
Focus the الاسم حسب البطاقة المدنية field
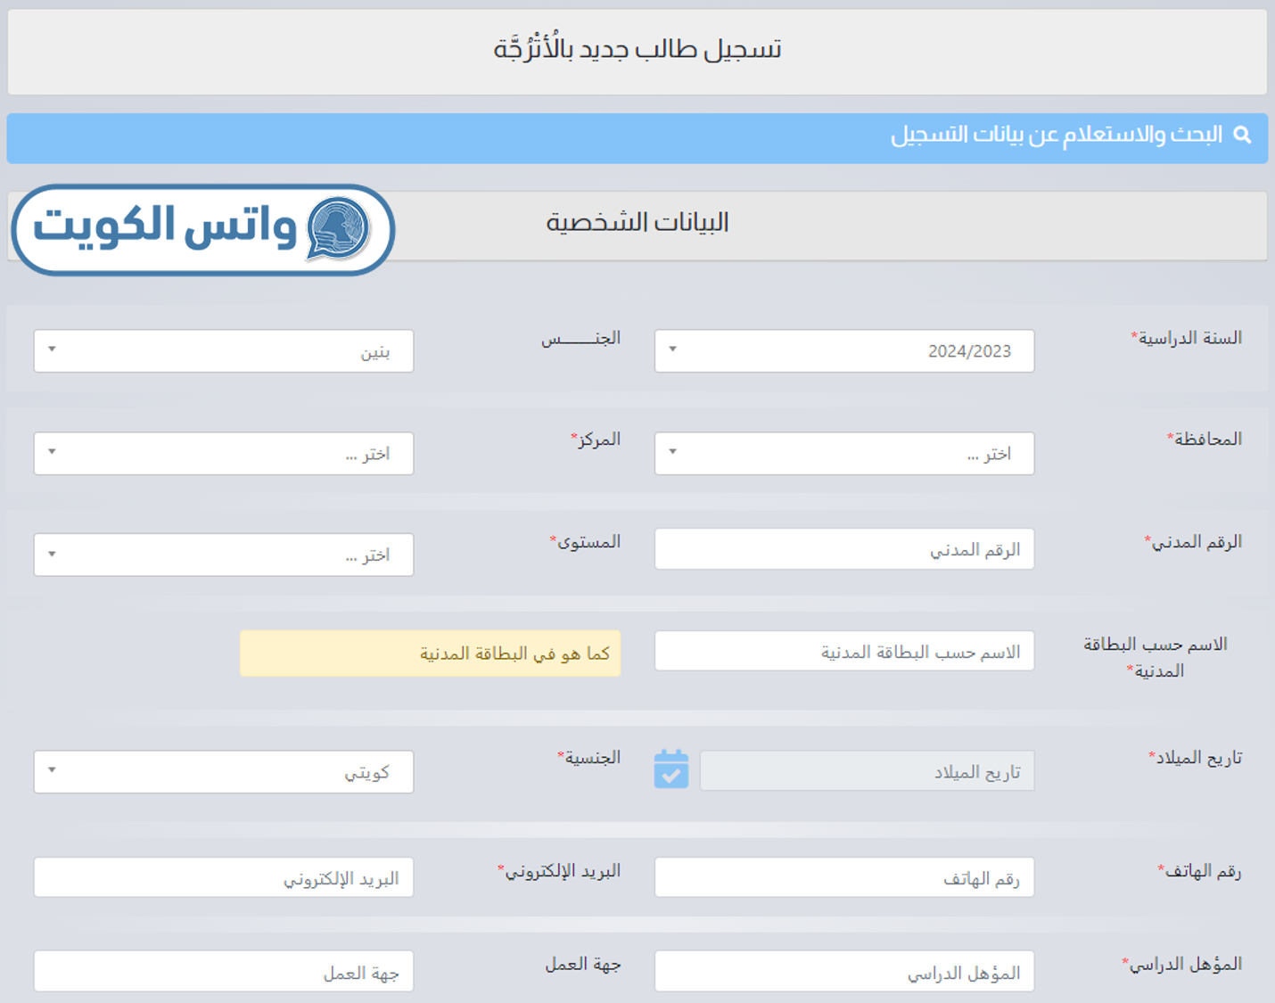(x=843, y=652)
